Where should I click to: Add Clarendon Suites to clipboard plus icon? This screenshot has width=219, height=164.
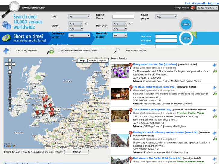(x=214, y=110)
